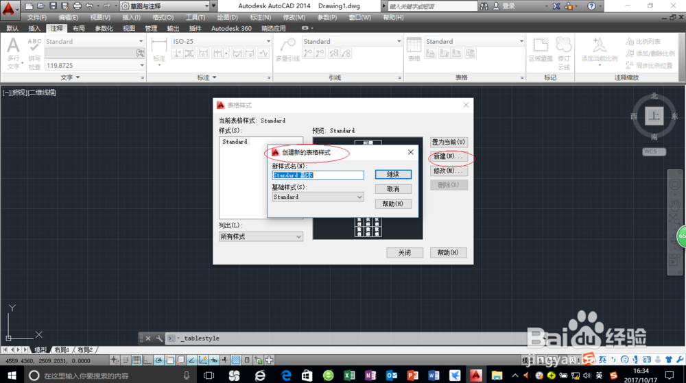The width and height of the screenshot is (686, 383).
Task: Open the text style Standard dropdown in ribbon
Action: pos(141,41)
